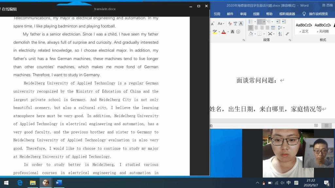
Task: Click the enclosed character icon
Action: tap(238, 32)
